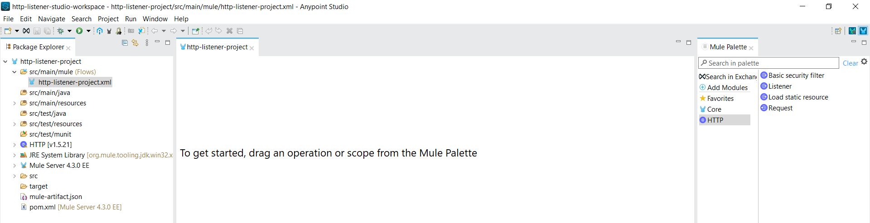The image size is (870, 223).
Task: Click the green Run button in toolbar
Action: click(79, 31)
